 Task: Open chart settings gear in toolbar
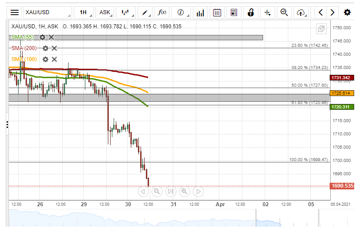347,12
